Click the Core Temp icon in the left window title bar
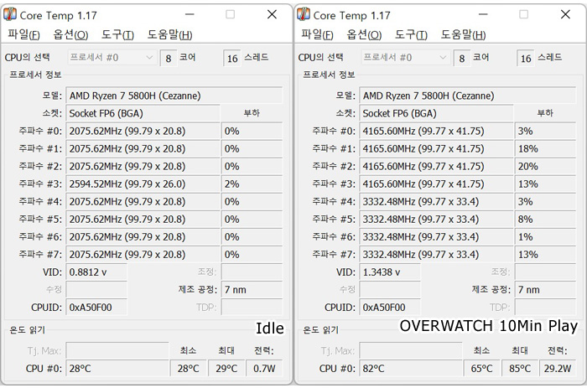This screenshot has height=388, width=587. point(11,14)
